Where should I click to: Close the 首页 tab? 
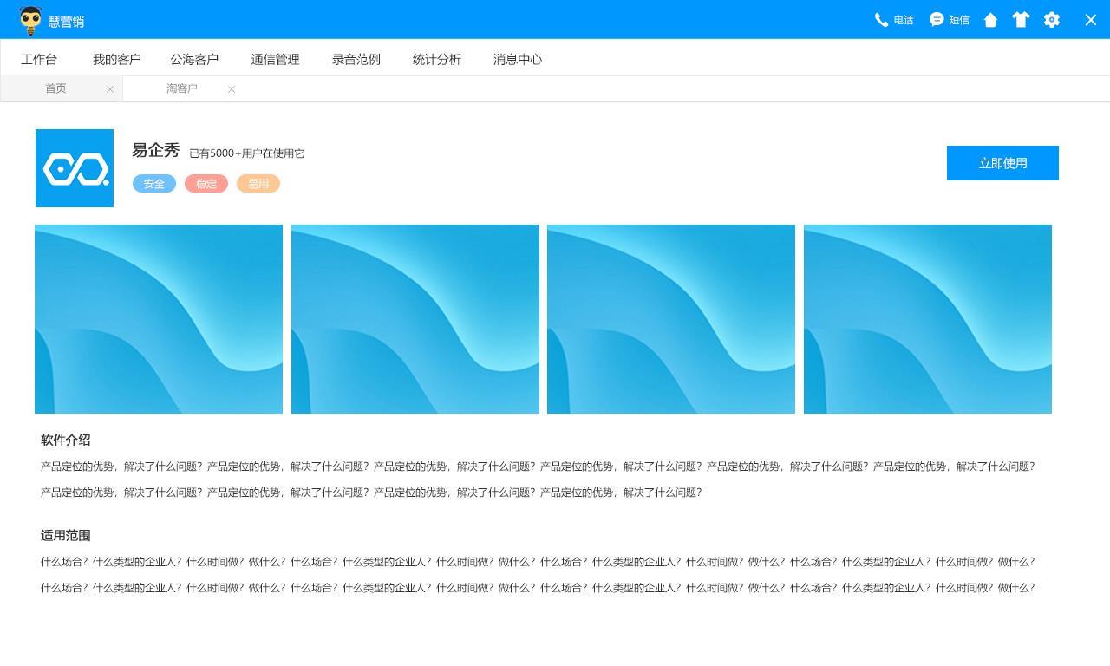pos(110,89)
